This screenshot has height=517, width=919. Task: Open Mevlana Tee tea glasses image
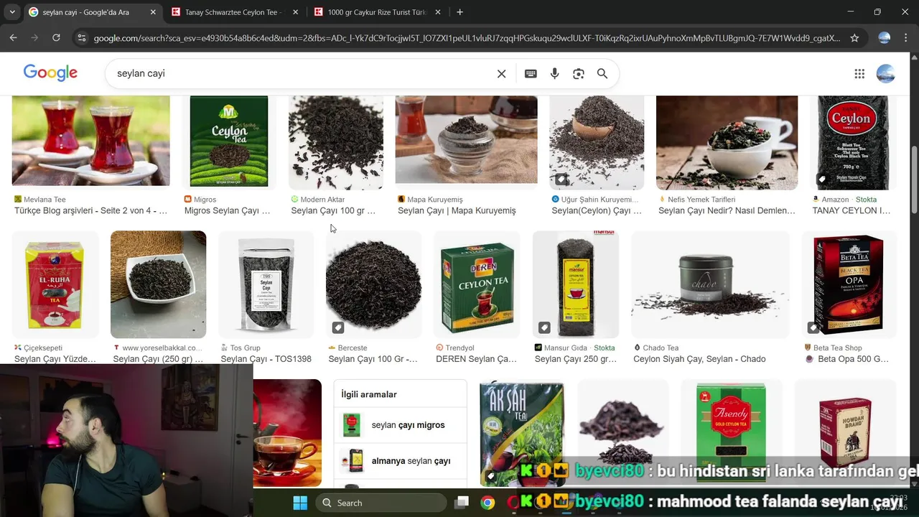90,141
